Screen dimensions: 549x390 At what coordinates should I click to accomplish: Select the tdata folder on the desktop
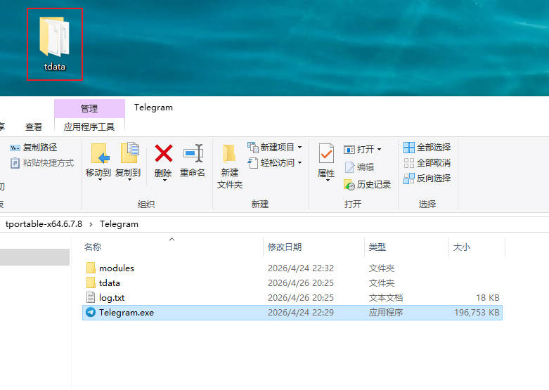pyautogui.click(x=55, y=44)
